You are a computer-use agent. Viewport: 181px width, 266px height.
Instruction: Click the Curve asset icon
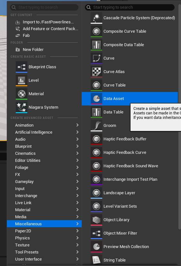(96, 58)
